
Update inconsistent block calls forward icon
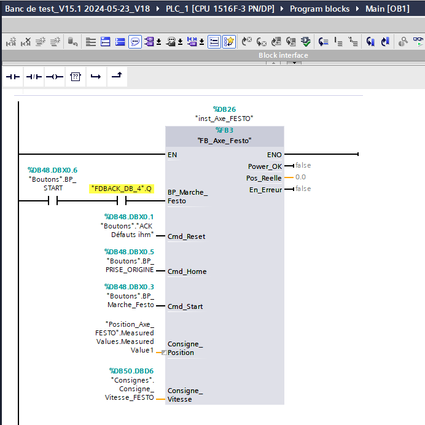click(x=276, y=42)
